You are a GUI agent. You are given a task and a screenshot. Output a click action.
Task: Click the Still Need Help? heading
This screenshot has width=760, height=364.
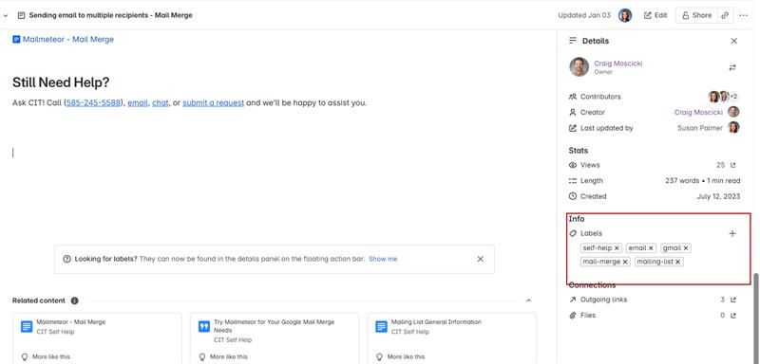coord(61,82)
